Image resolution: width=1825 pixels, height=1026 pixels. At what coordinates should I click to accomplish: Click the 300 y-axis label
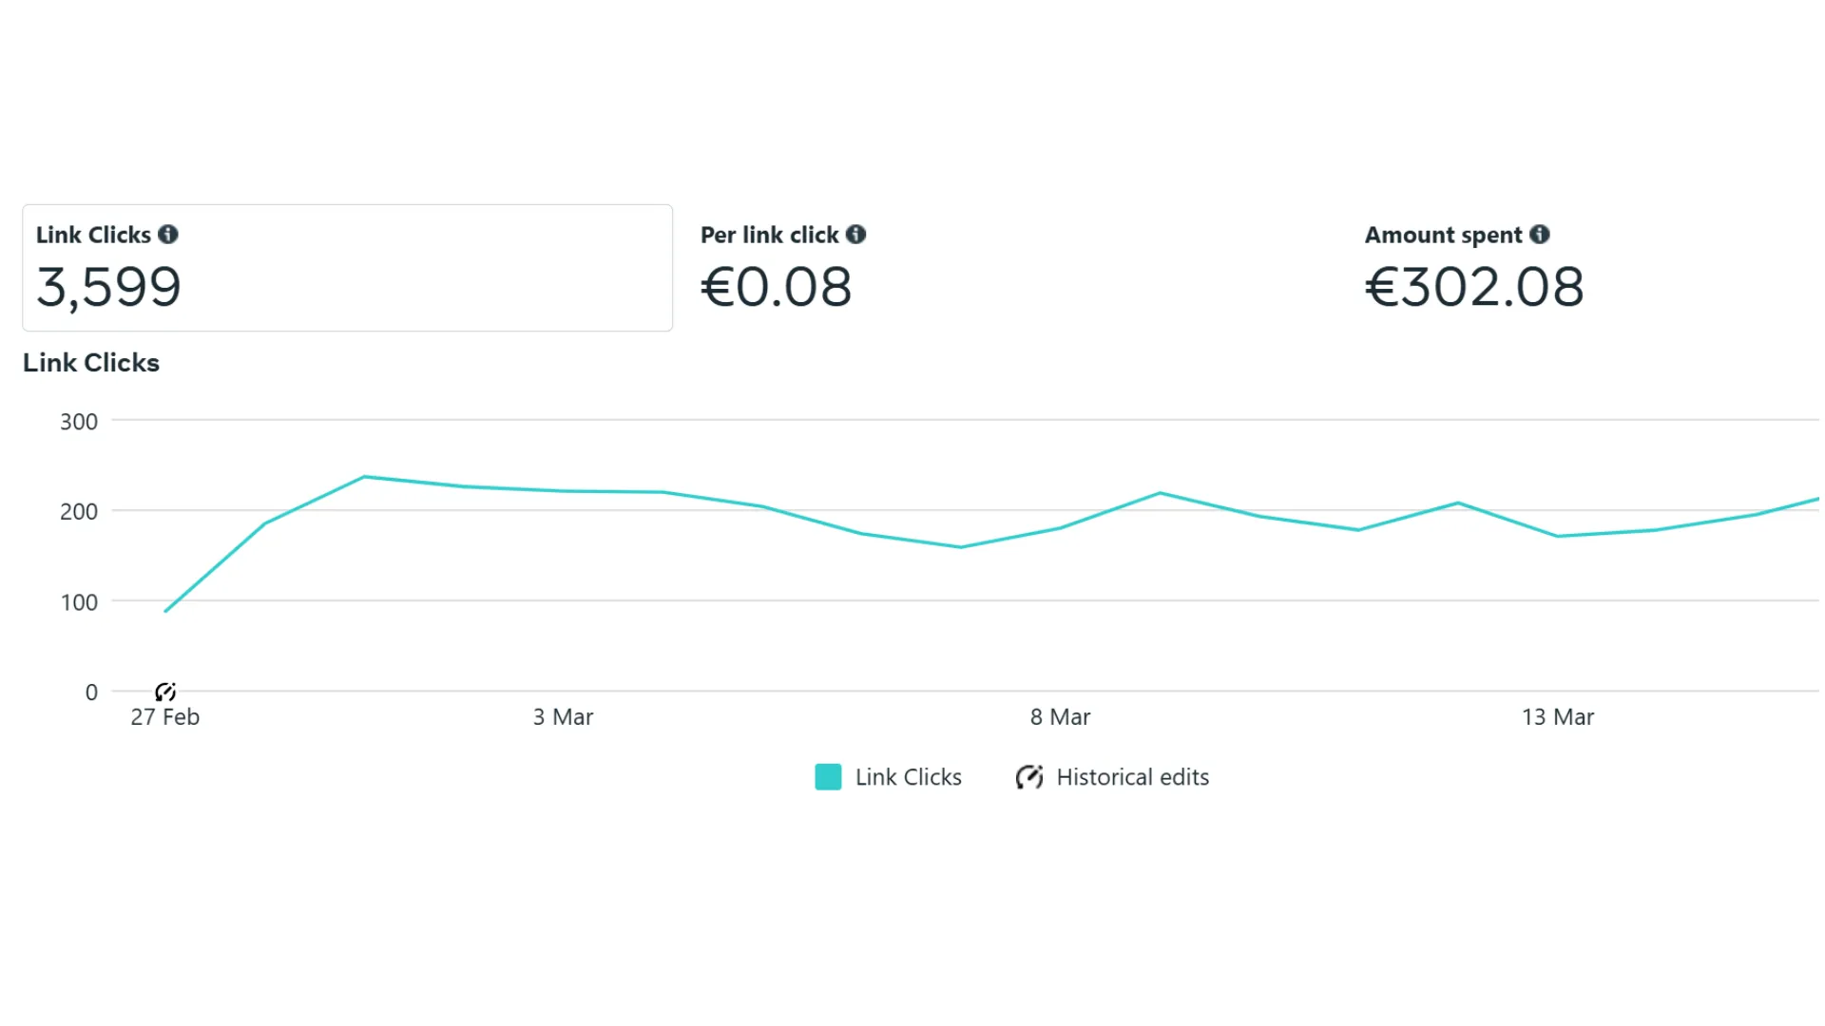pos(79,422)
